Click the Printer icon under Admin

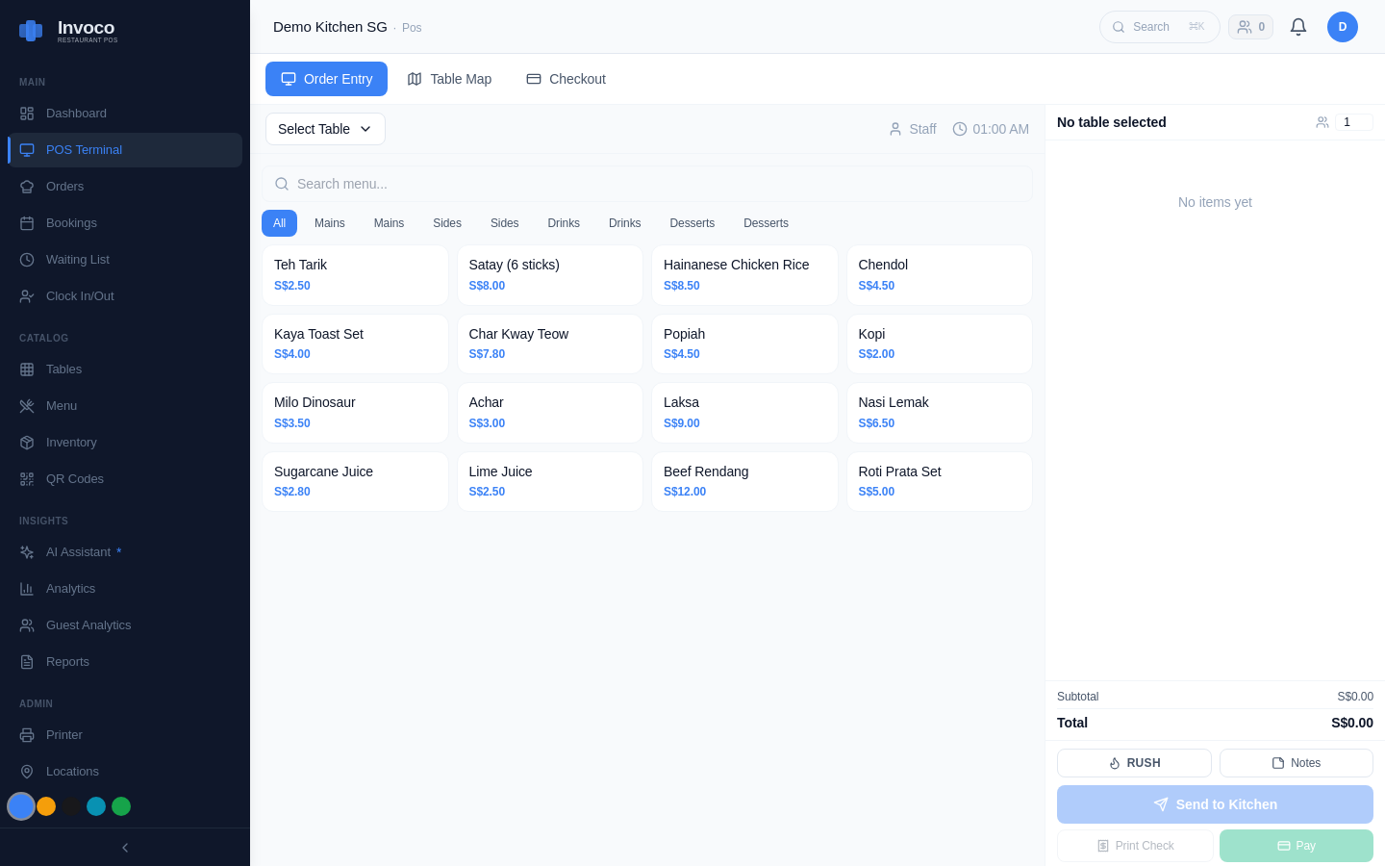click(x=27, y=734)
